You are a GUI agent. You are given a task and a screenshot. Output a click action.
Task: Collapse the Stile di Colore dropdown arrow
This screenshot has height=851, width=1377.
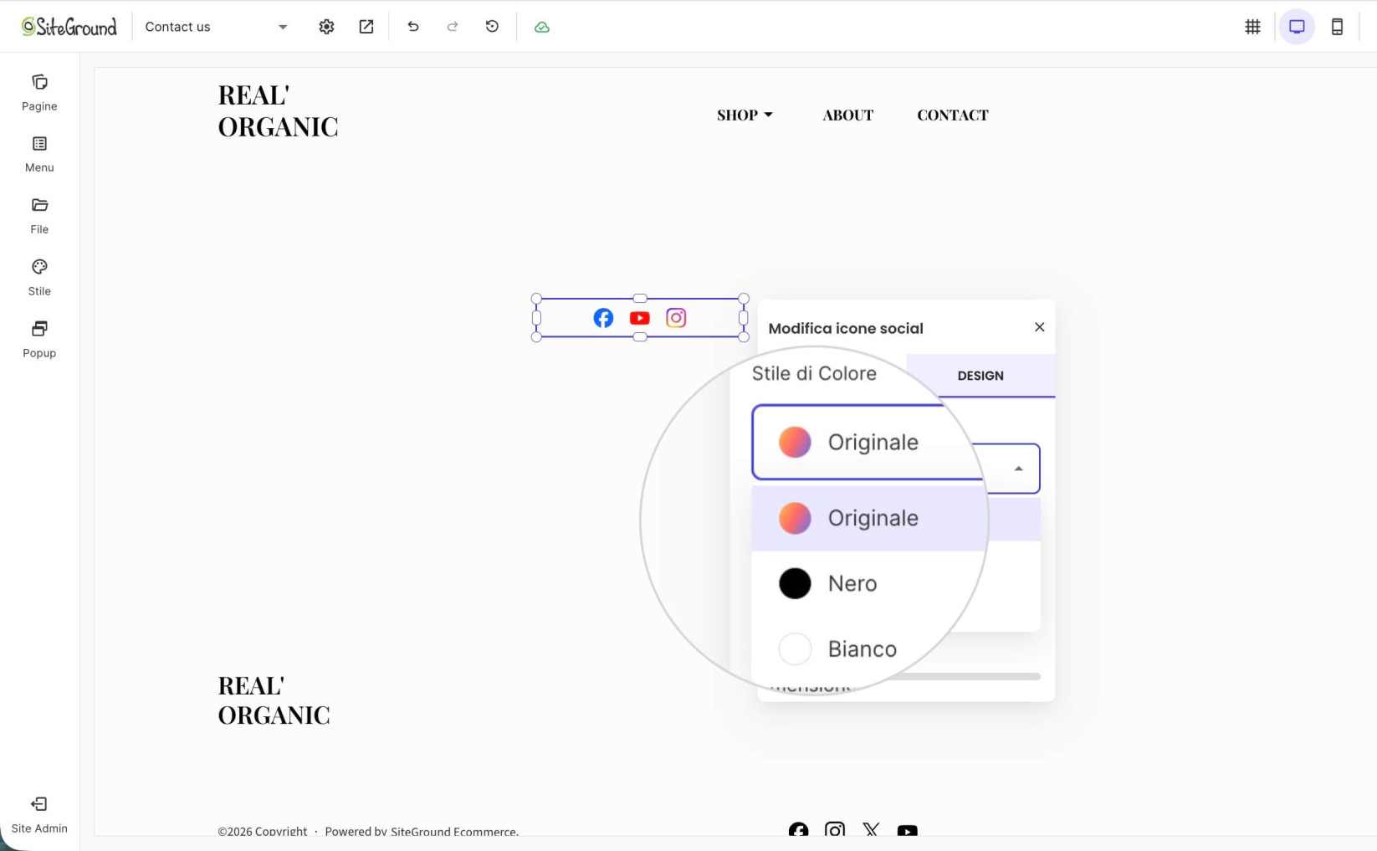tap(1018, 469)
